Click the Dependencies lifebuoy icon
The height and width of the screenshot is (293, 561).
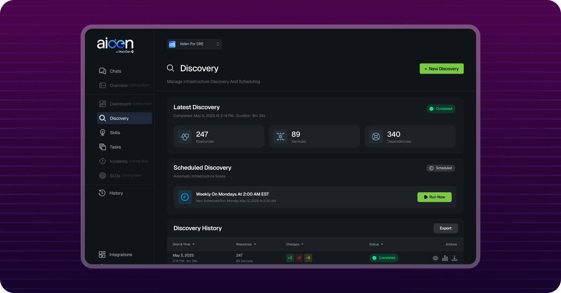click(376, 137)
